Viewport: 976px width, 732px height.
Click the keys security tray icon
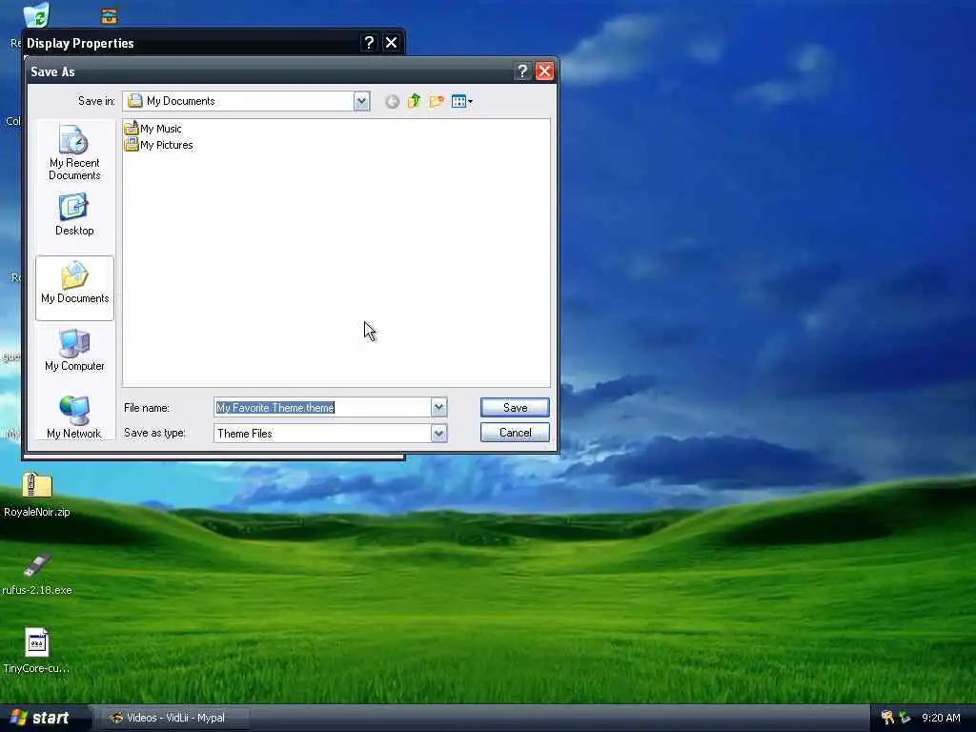(887, 718)
